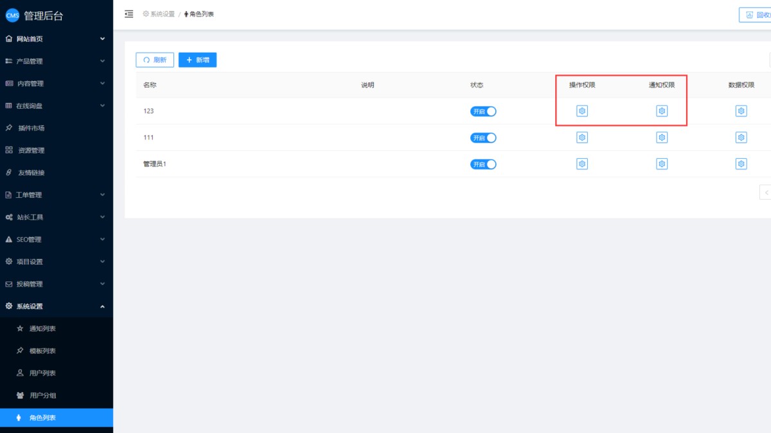This screenshot has height=433, width=771.
Task: Click the gears icon beside 站长工具
Action: (9, 217)
